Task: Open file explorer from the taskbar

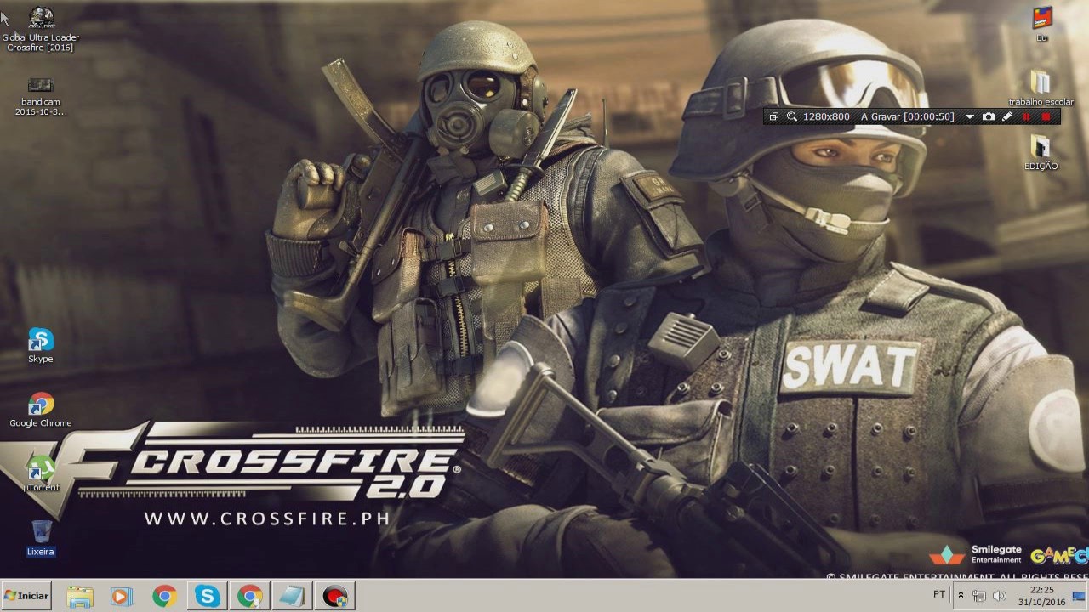Action: (x=79, y=596)
